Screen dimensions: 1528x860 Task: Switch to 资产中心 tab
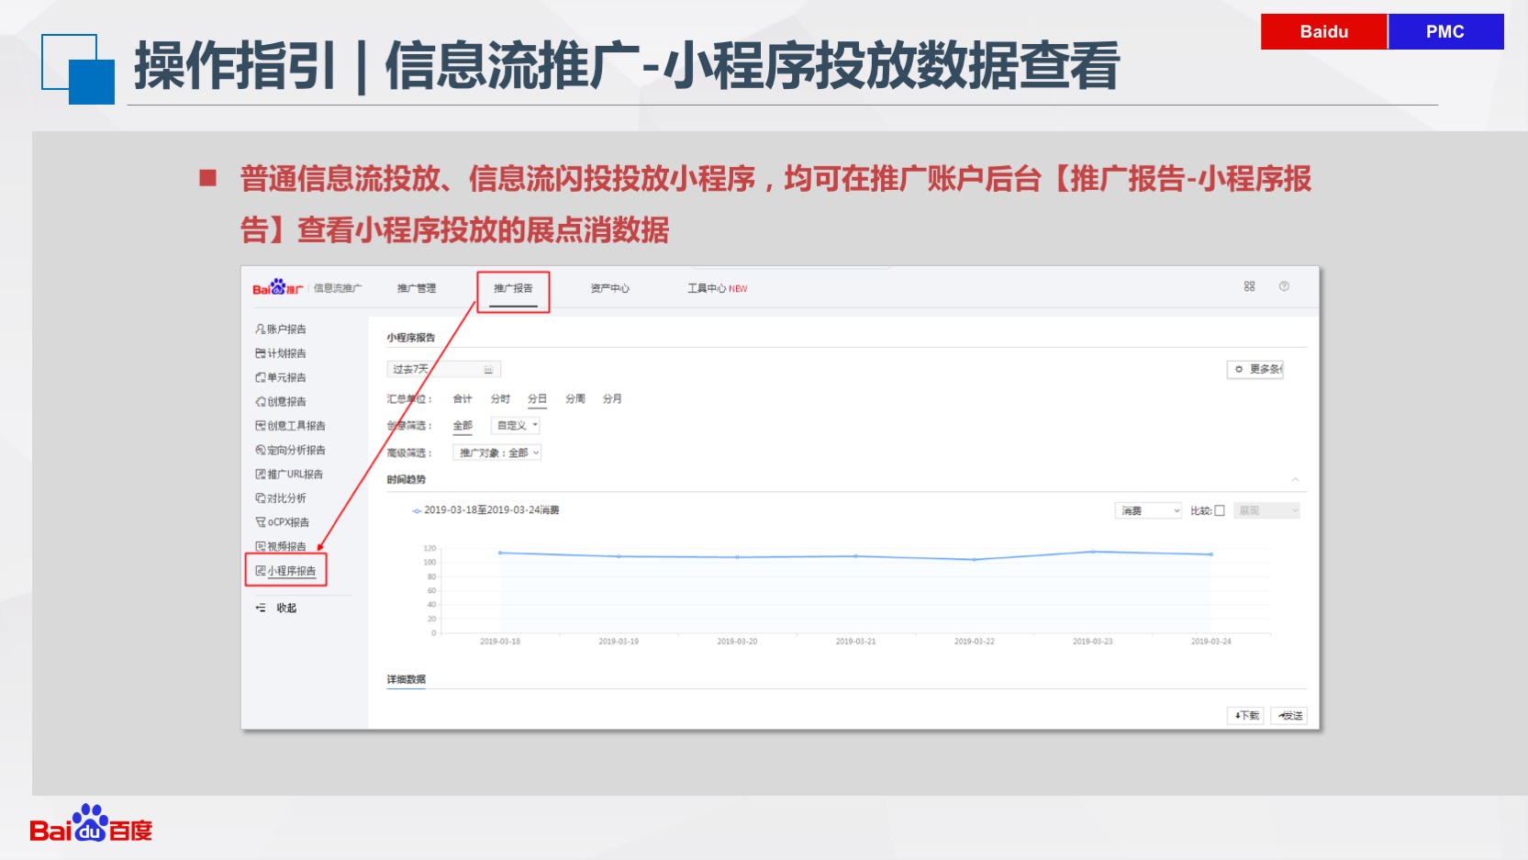click(610, 288)
